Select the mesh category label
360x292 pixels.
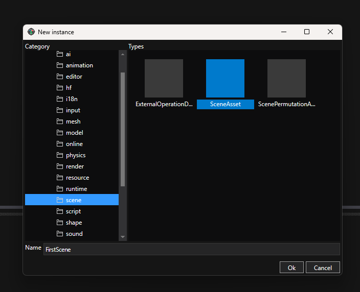73,121
